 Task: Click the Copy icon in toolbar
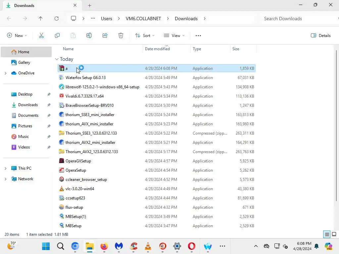(x=57, y=36)
